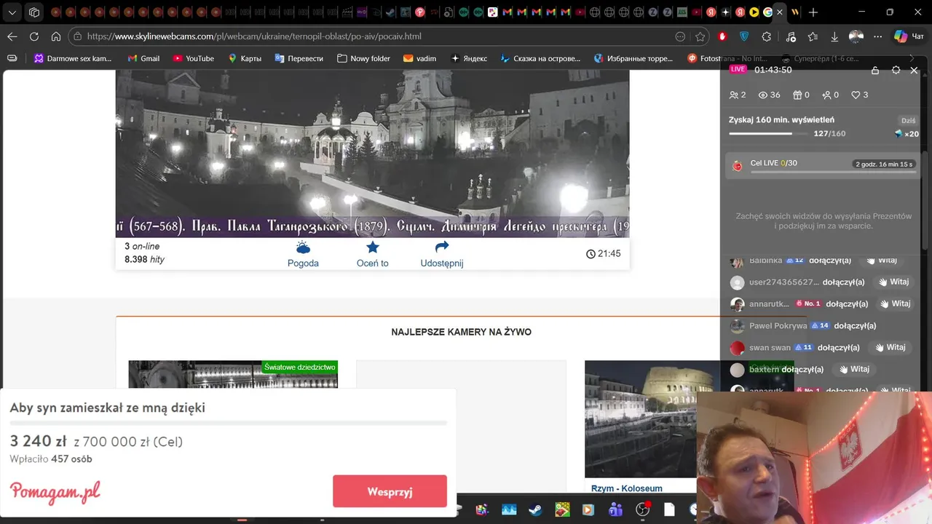Image resolution: width=932 pixels, height=524 pixels.
Task: Open the browser profile avatar
Action: click(856, 36)
